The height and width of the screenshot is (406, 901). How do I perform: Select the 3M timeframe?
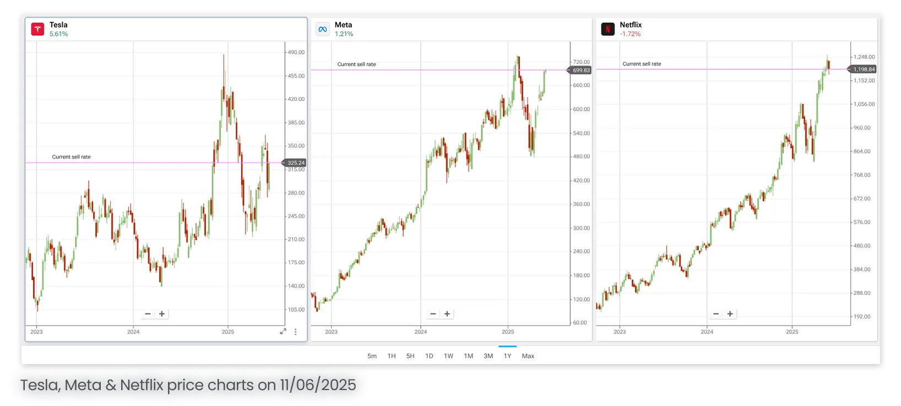pos(489,356)
